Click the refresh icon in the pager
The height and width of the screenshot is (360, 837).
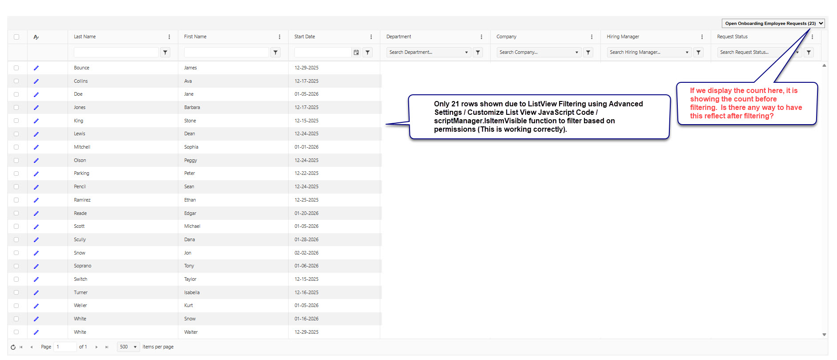click(13, 347)
